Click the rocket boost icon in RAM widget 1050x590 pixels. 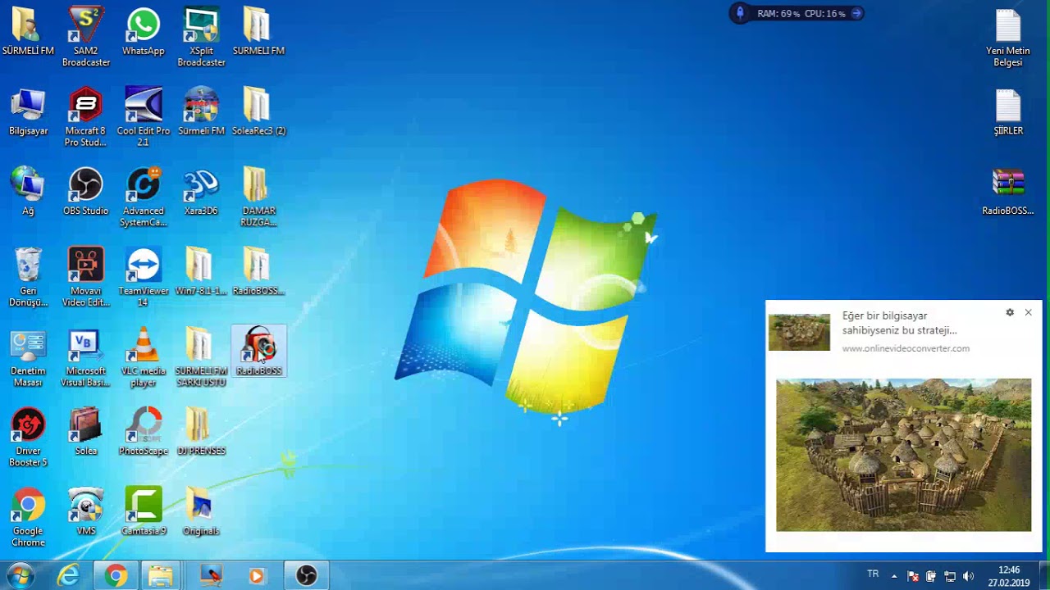tap(740, 13)
